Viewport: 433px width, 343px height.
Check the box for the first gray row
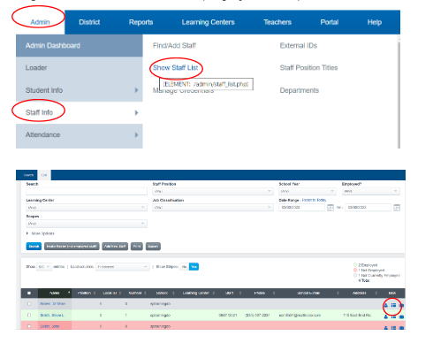pos(29,303)
